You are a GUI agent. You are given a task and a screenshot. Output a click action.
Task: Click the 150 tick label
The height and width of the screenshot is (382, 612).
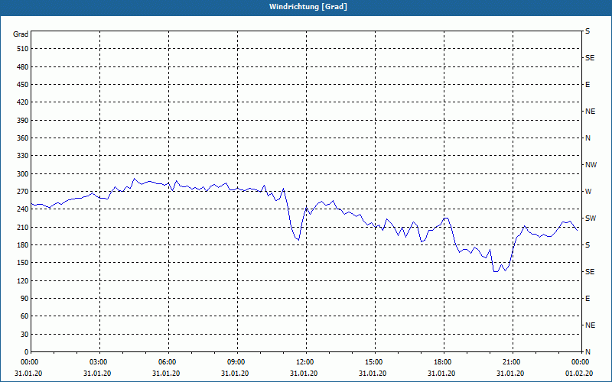coord(23,262)
